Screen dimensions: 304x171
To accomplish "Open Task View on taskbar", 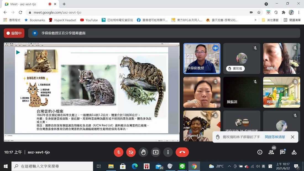I will point(99,166).
